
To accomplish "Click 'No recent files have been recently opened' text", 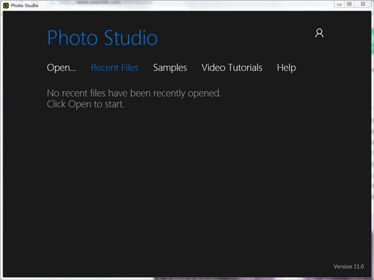I will coord(134,93).
